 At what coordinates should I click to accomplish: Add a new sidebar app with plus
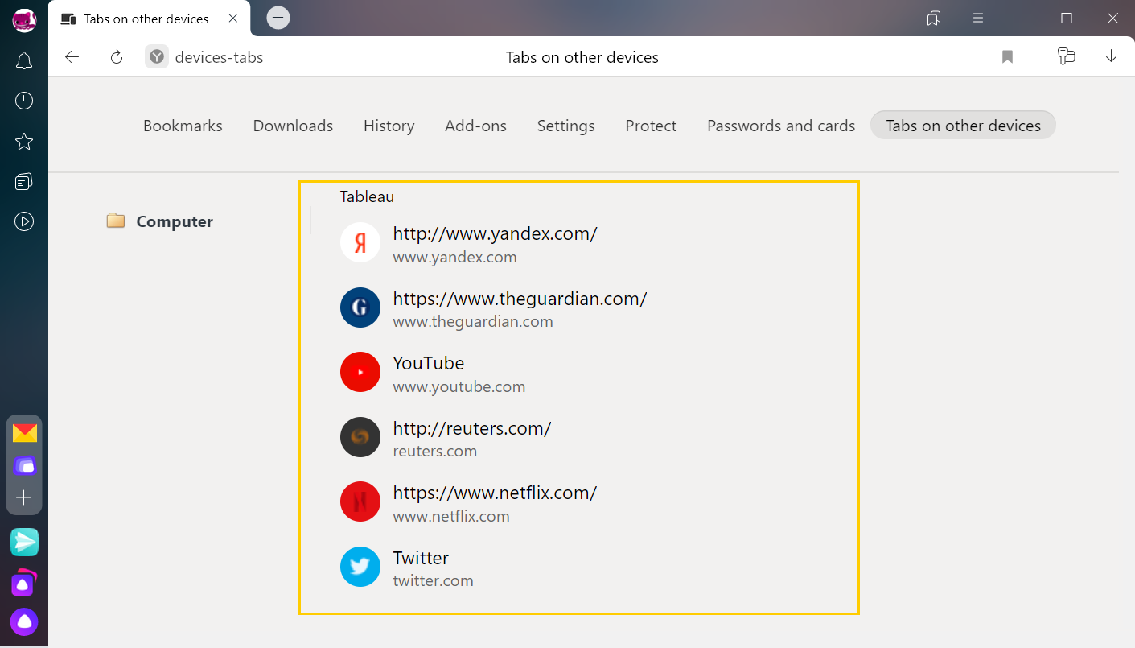click(x=24, y=498)
